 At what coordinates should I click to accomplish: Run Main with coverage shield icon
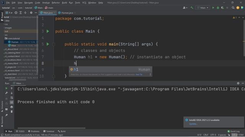(222, 8)
